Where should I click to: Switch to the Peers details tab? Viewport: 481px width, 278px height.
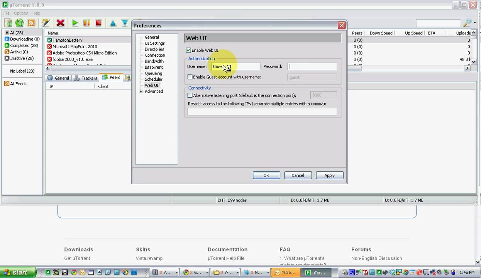[x=111, y=78]
